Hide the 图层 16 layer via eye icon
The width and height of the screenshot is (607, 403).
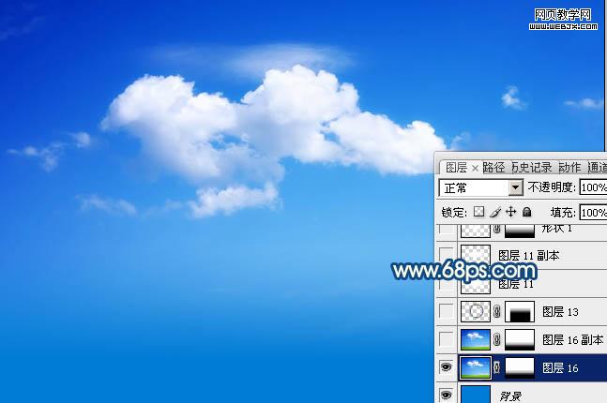(446, 366)
